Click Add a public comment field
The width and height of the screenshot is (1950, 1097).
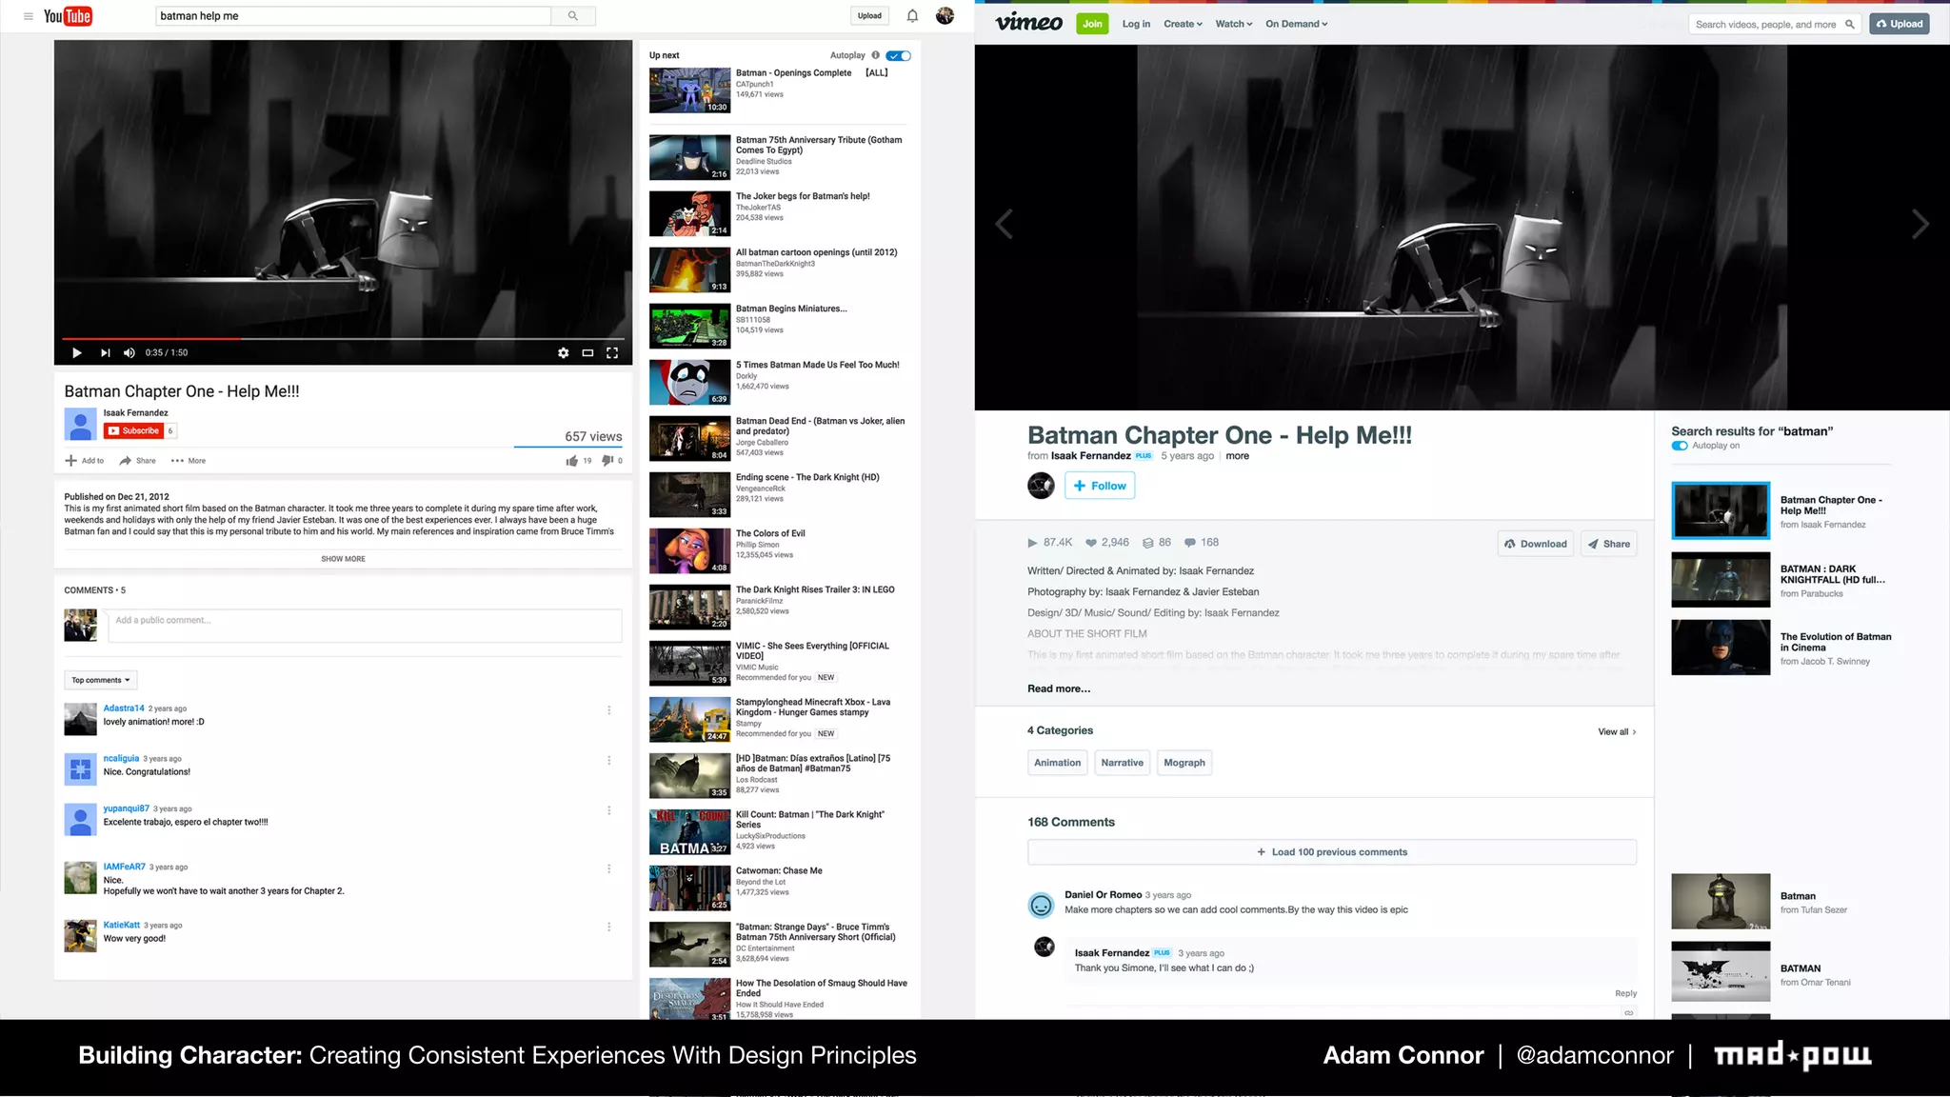[365, 626]
